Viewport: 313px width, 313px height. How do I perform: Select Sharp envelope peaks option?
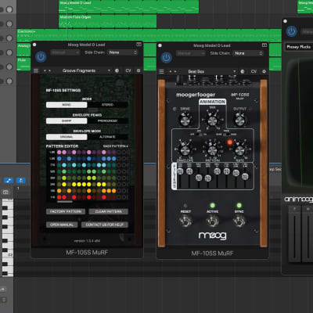point(67,121)
